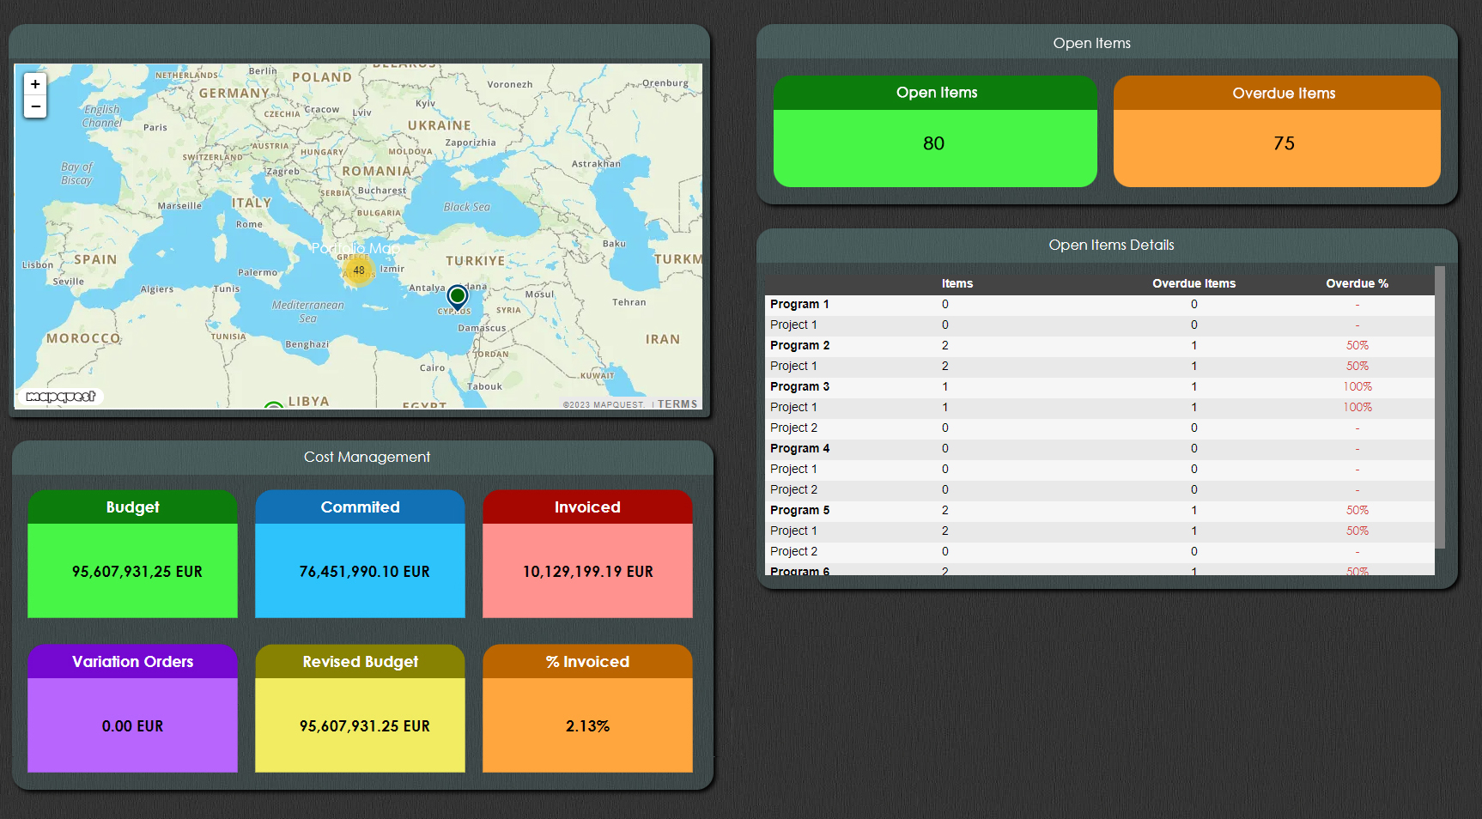Open the green Cyprus location pin
This screenshot has height=819, width=1482.
pyautogui.click(x=458, y=298)
